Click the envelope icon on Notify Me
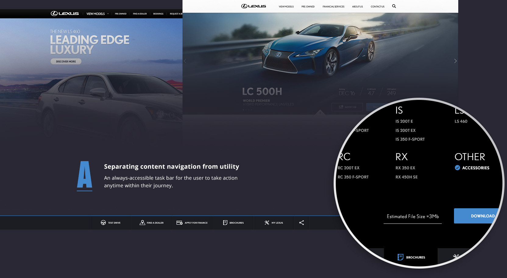Screen dimensions: 507x278 [341, 107]
